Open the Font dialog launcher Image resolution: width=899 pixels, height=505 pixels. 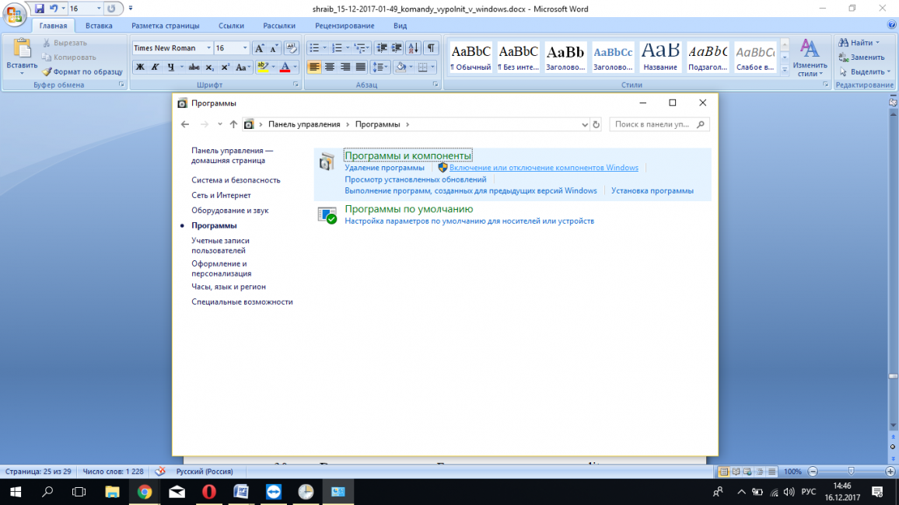tap(296, 85)
